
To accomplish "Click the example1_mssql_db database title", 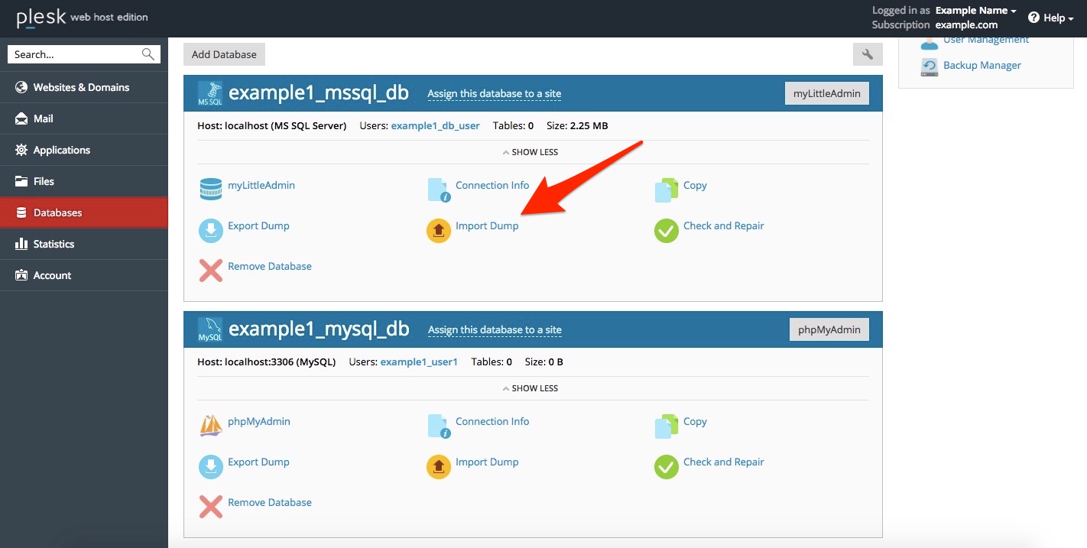I will pyautogui.click(x=319, y=93).
